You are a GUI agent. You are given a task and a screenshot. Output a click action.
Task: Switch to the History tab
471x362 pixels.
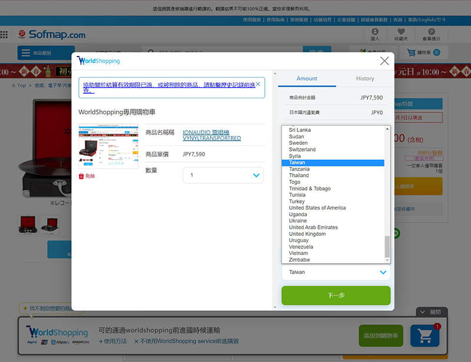coord(364,78)
